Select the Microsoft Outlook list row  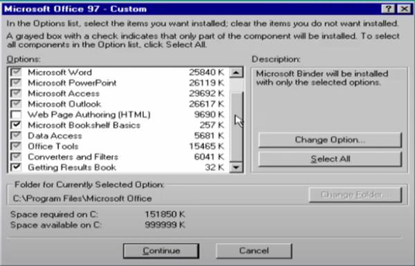118,104
